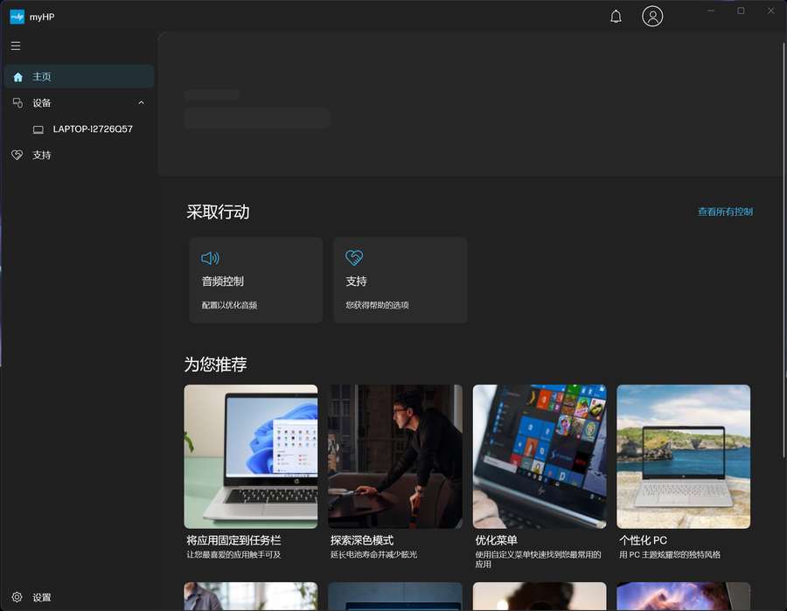Image resolution: width=787 pixels, height=611 pixels.
Task: Open 设置 via the gear icon at bottom left
Action: (17, 597)
